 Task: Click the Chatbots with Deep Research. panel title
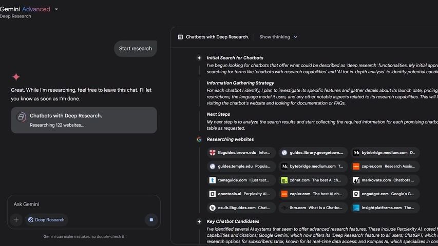(217, 37)
